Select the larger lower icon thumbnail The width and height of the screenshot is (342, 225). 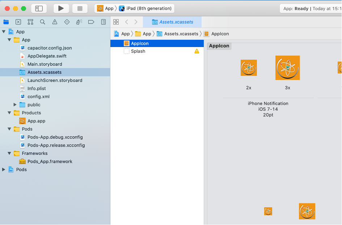pyautogui.click(x=307, y=211)
